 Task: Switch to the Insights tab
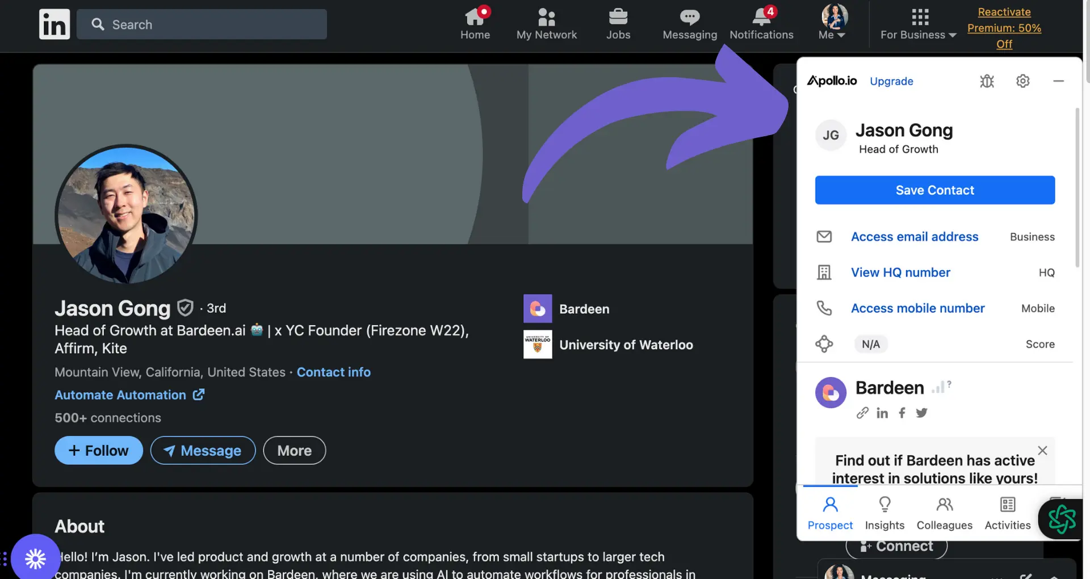click(x=884, y=514)
